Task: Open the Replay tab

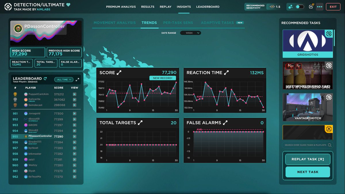Action: pyautogui.click(x=165, y=7)
